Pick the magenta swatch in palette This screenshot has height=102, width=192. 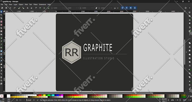pyautogui.click(x=62, y=95)
